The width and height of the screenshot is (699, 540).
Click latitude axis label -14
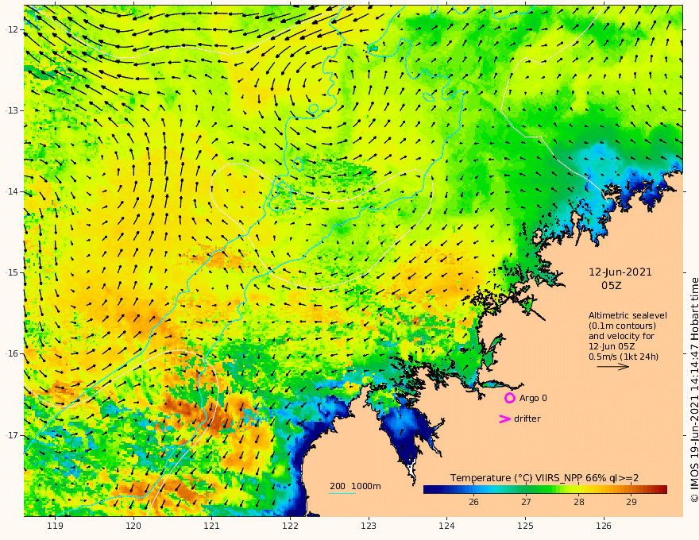[x=11, y=191]
